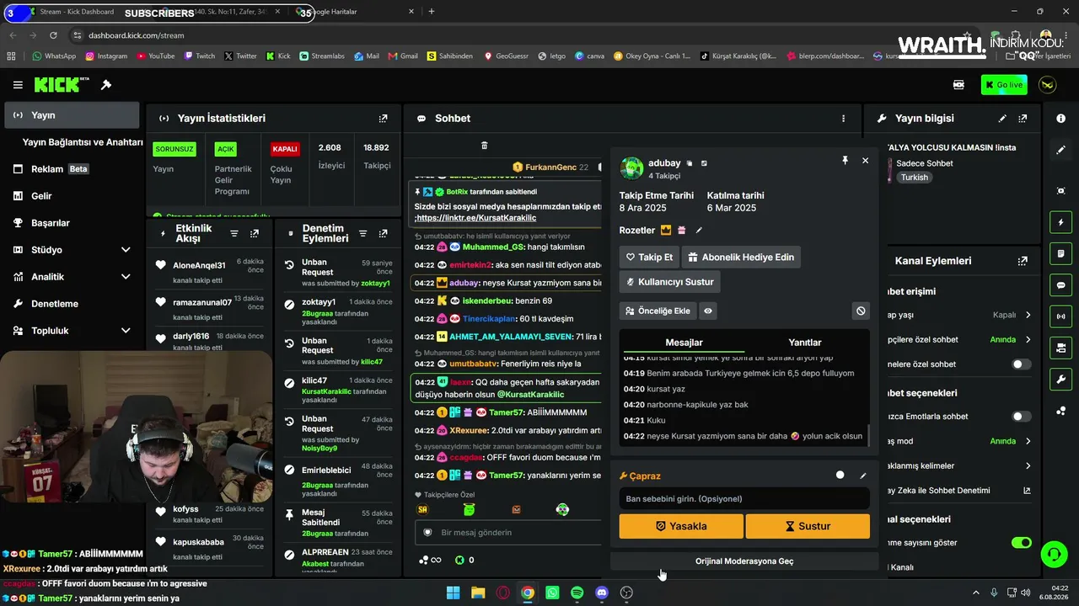Open the linktr.ee/KursatKarakilic link
Image resolution: width=1079 pixels, height=606 pixels.
tap(477, 218)
